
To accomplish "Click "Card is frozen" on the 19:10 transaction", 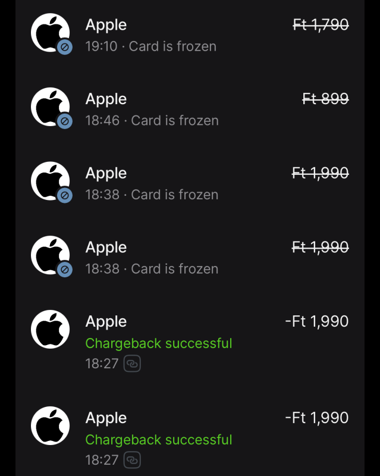I will 172,46.
